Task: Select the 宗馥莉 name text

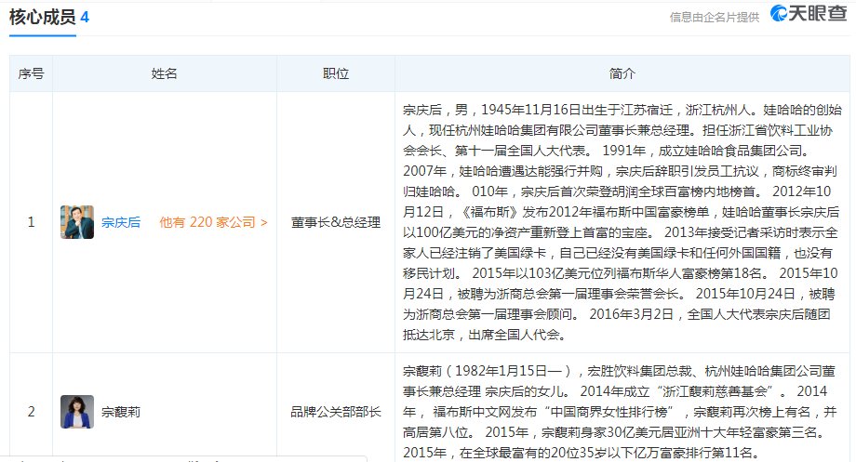Action: click(121, 412)
